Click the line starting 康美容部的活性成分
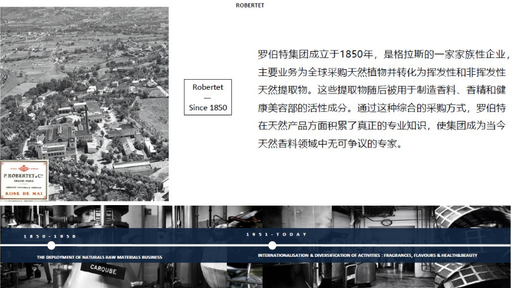 (x=382, y=108)
